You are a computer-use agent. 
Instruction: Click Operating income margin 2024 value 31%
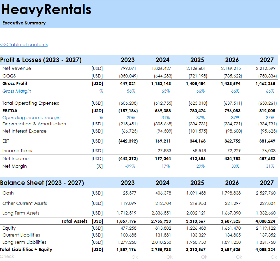[166, 118]
